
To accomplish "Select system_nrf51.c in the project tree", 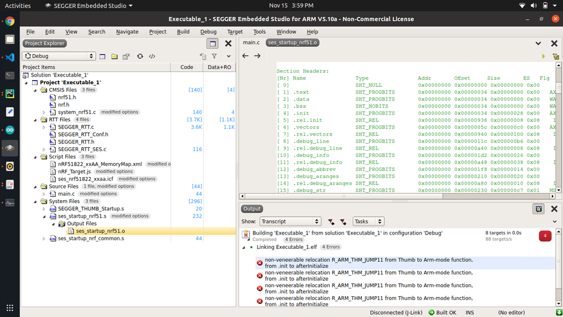I will point(77,112).
